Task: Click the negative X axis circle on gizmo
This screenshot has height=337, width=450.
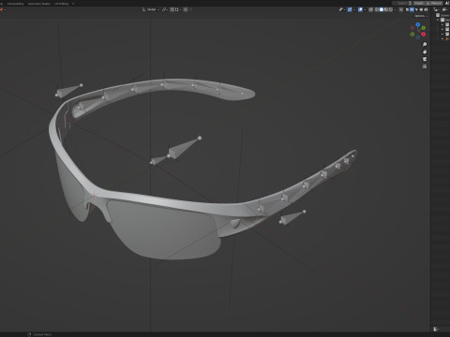Action: 412,28
